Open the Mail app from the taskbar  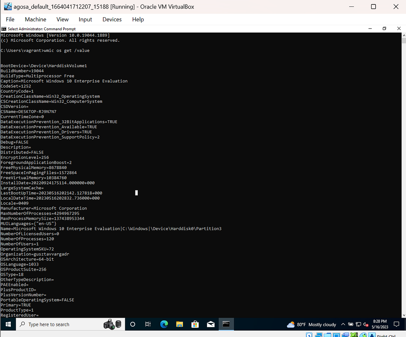coord(210,324)
